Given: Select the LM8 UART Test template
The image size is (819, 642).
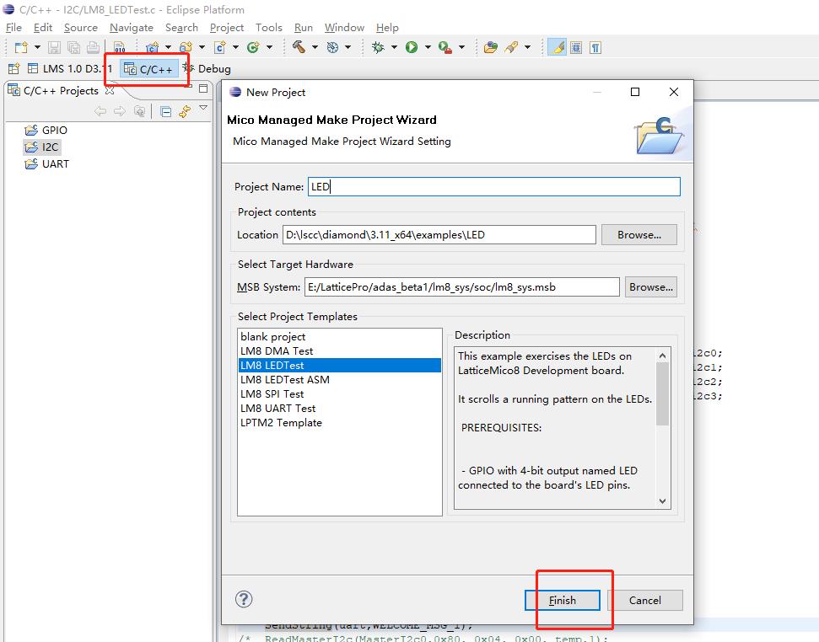Looking at the screenshot, I should pyautogui.click(x=340, y=409).
